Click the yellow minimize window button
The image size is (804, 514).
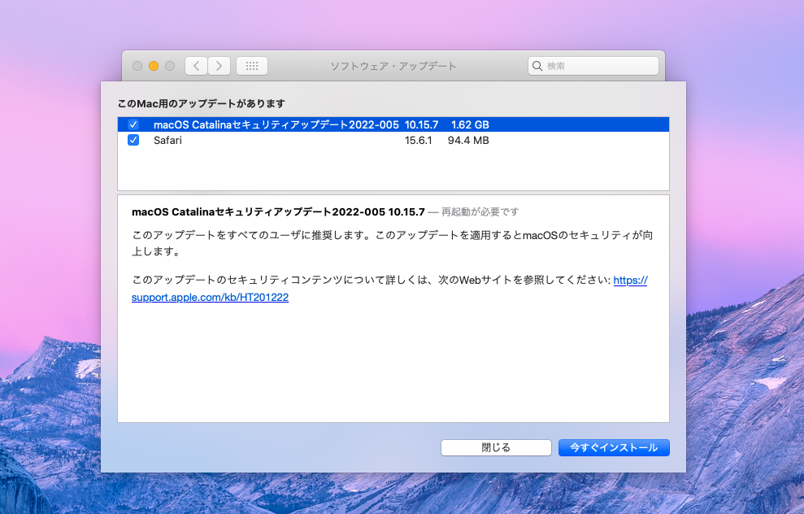(x=154, y=66)
